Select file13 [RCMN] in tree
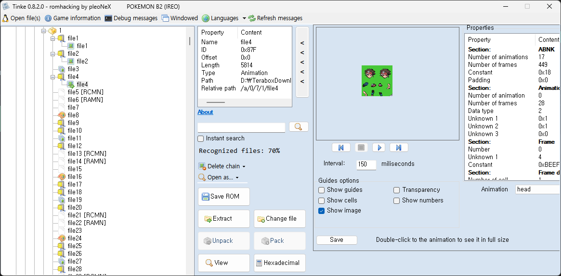This screenshot has width=561, height=276. (x=87, y=153)
